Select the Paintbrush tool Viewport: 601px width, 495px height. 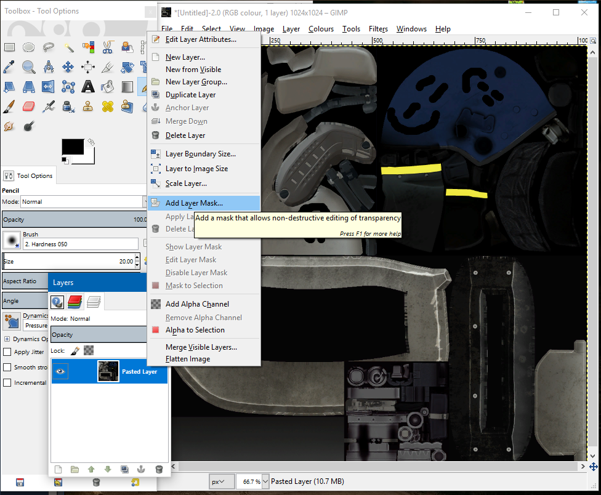tap(9, 107)
